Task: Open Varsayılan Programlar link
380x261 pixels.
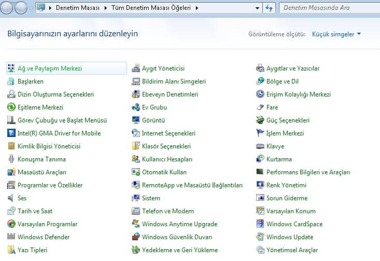Action: [x=47, y=224]
